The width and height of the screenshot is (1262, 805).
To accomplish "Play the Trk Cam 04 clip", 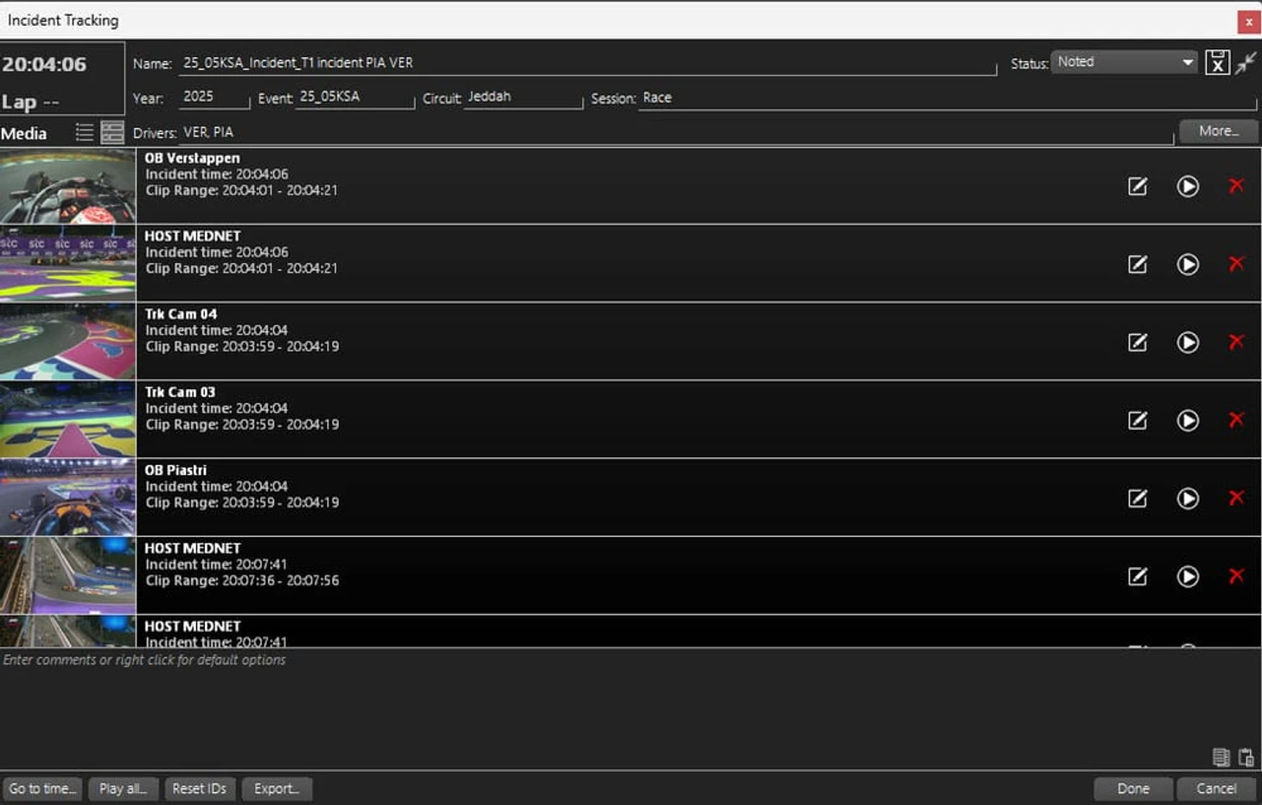I will [x=1188, y=342].
